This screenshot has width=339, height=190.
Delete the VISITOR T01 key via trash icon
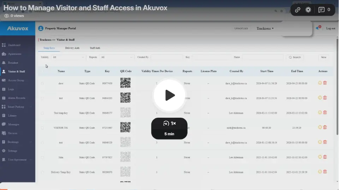(325, 127)
